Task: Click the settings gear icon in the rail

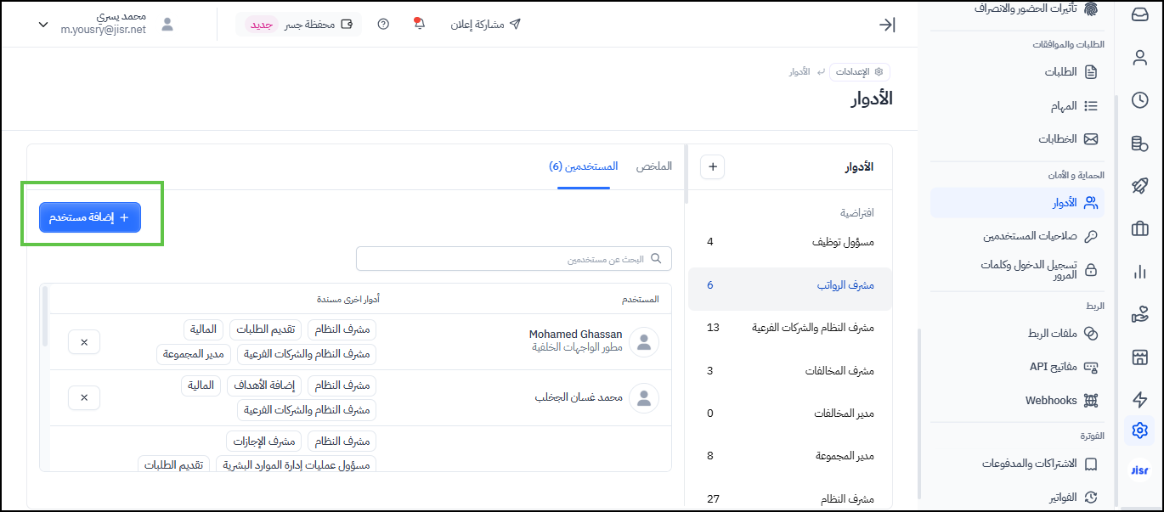Action: [1139, 430]
